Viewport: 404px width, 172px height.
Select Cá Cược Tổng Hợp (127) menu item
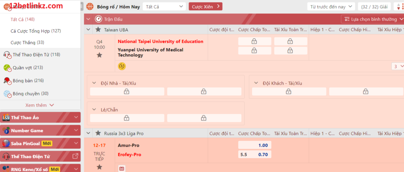click(x=36, y=31)
